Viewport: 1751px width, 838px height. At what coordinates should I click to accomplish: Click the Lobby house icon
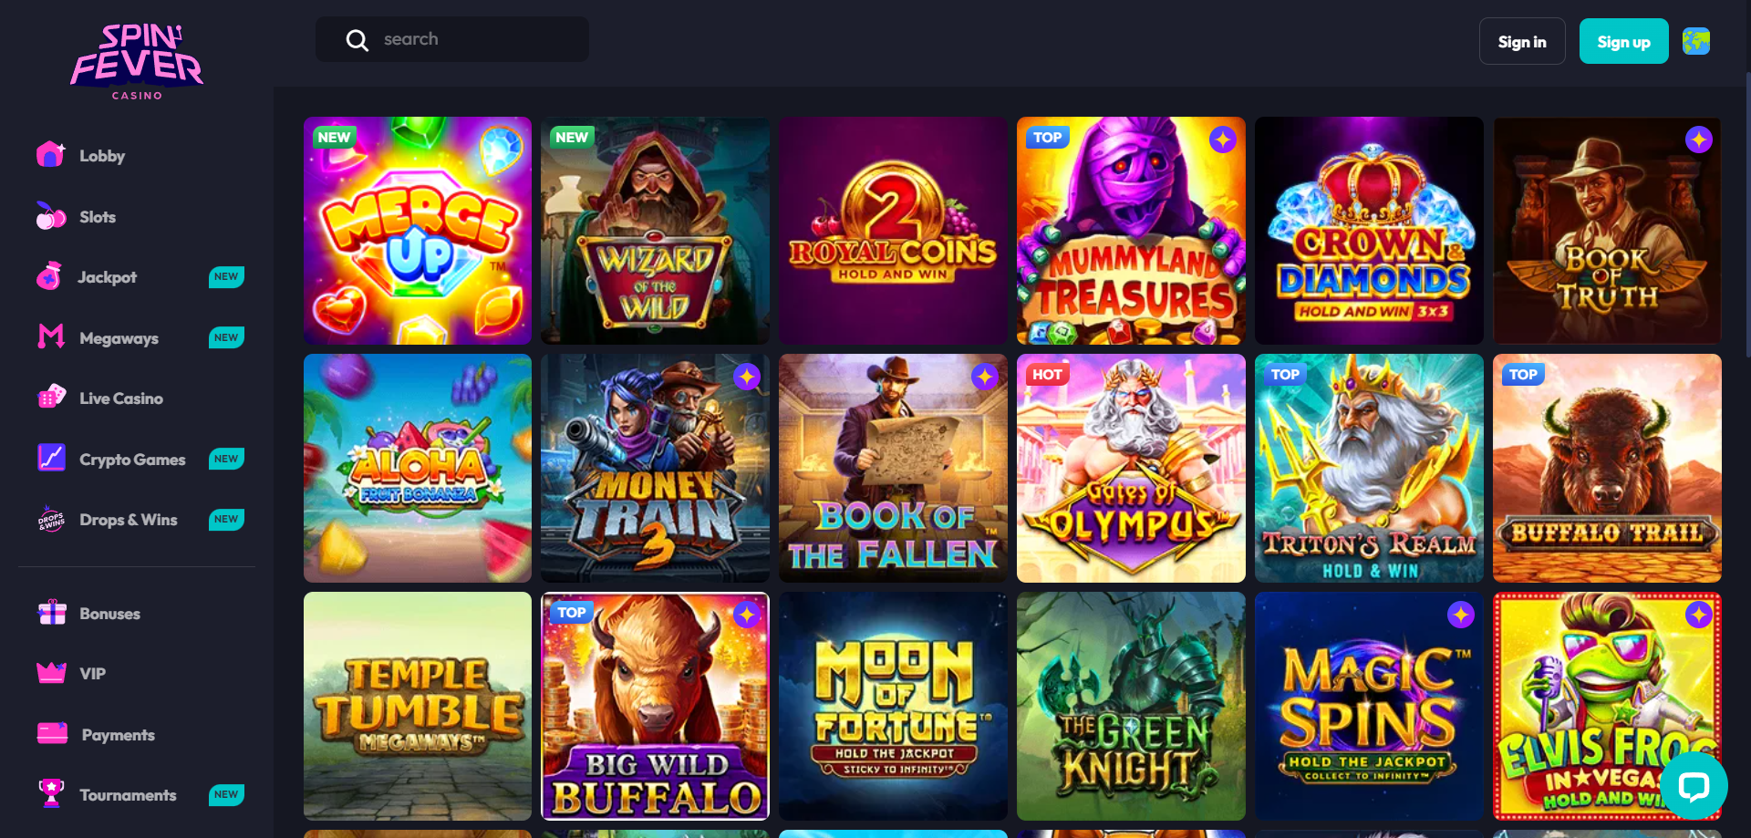tap(51, 154)
